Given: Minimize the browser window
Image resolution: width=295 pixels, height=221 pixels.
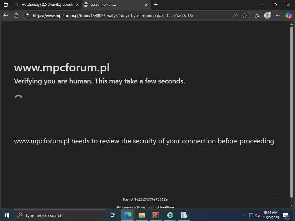Looking at the screenshot, I should pyautogui.click(x=262, y=5).
